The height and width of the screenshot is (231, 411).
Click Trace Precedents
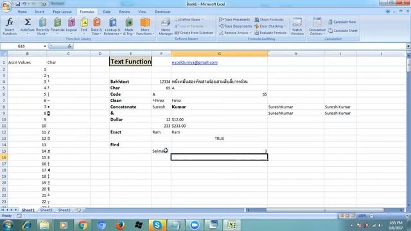click(x=234, y=20)
